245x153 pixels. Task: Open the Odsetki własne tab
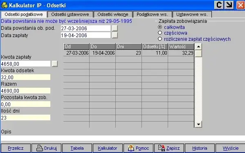[x=113, y=14]
